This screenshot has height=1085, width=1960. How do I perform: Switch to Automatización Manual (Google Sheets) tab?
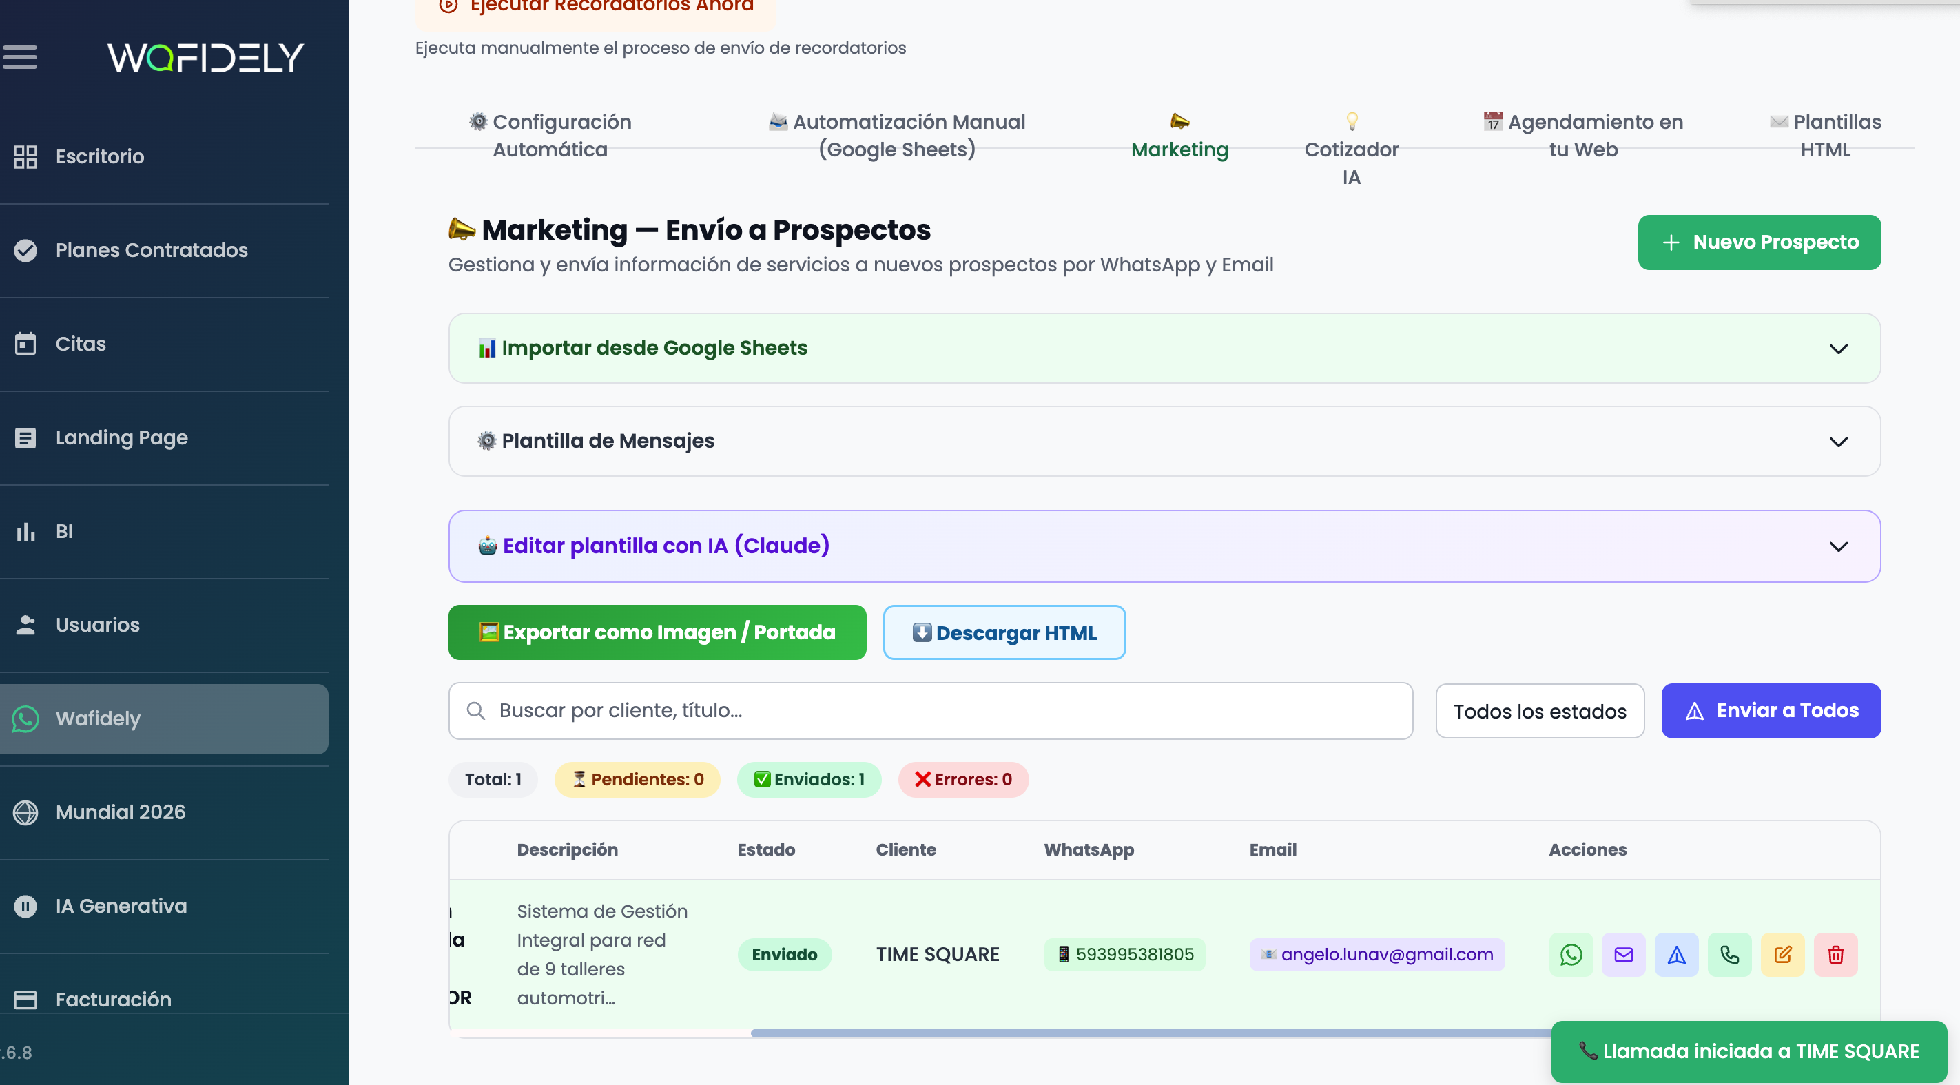pyautogui.click(x=897, y=136)
